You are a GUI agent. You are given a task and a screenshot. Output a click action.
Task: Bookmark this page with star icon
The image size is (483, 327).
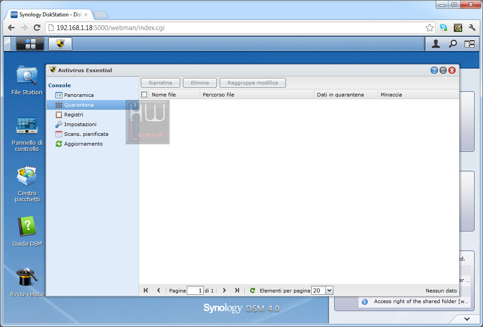pos(429,28)
